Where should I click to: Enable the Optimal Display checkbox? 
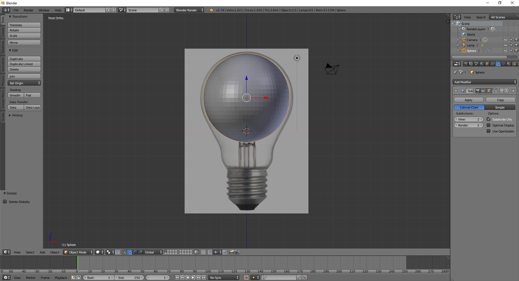tap(489, 125)
